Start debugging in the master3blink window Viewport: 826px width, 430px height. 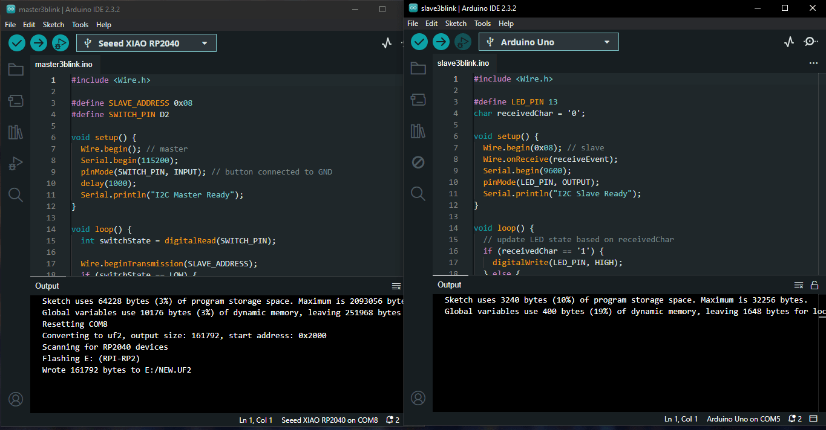click(x=61, y=43)
